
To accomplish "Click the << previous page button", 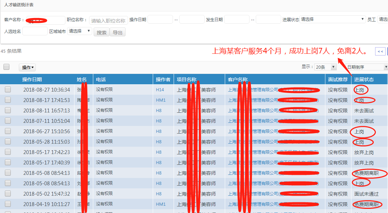I will click(x=380, y=51).
